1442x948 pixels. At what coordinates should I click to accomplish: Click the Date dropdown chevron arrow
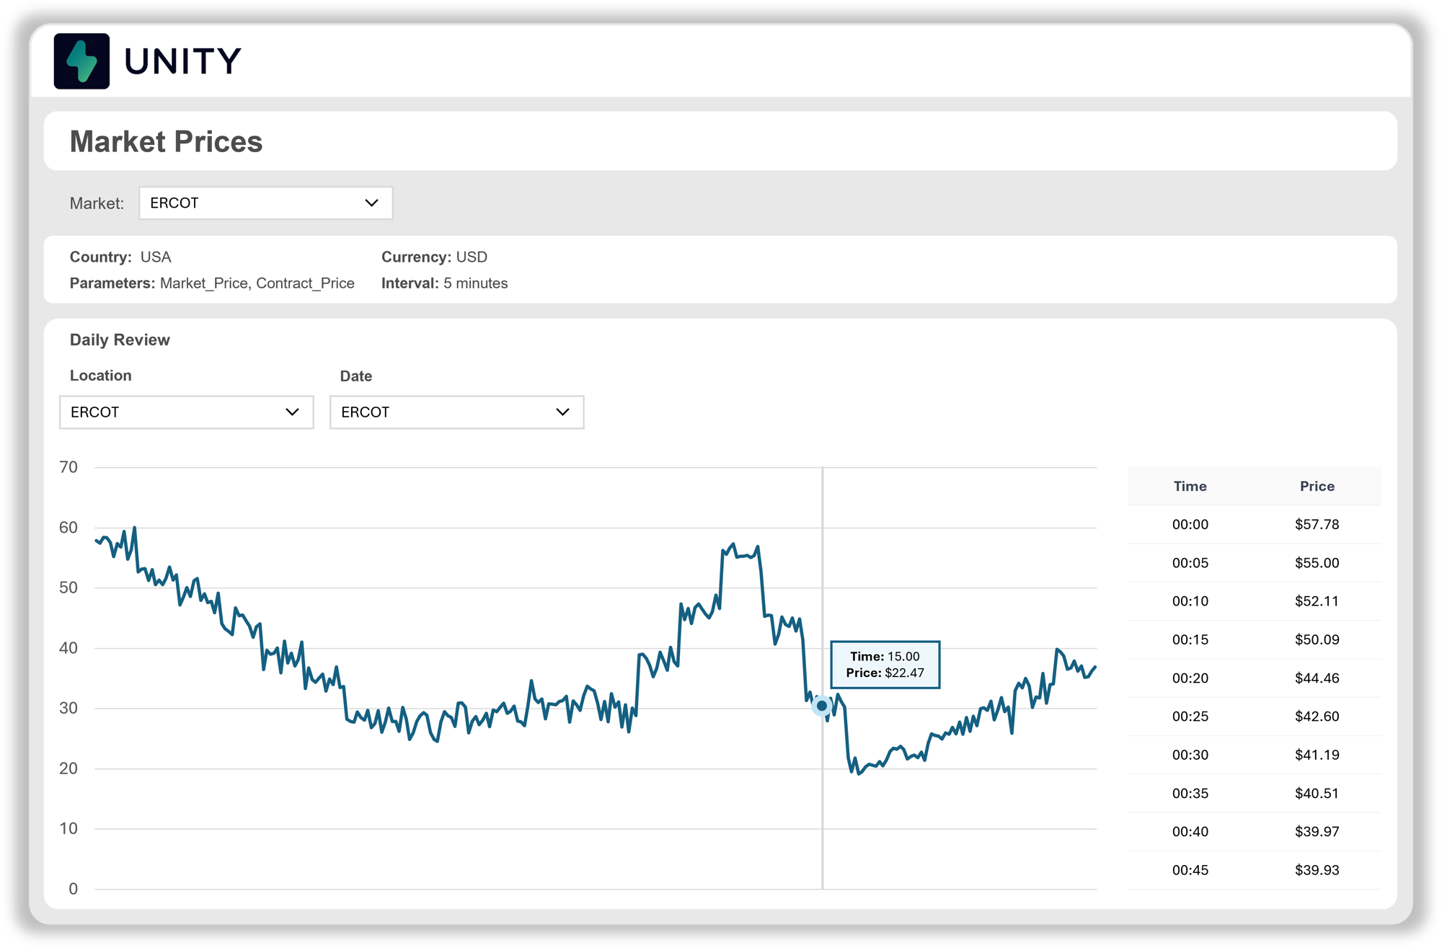(x=562, y=412)
